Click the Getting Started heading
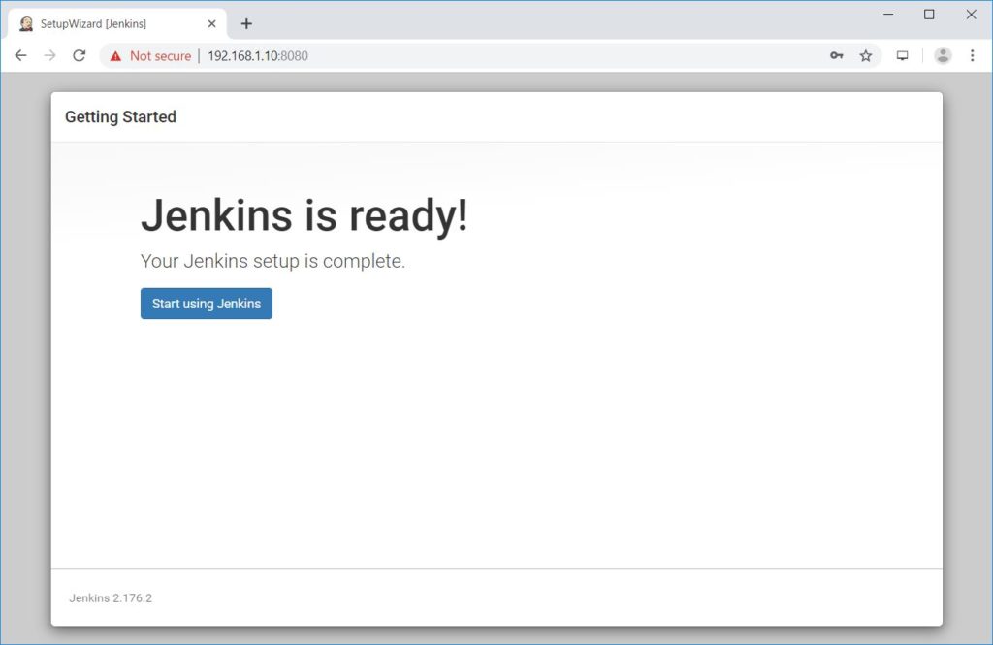This screenshot has width=993, height=645. 120,117
